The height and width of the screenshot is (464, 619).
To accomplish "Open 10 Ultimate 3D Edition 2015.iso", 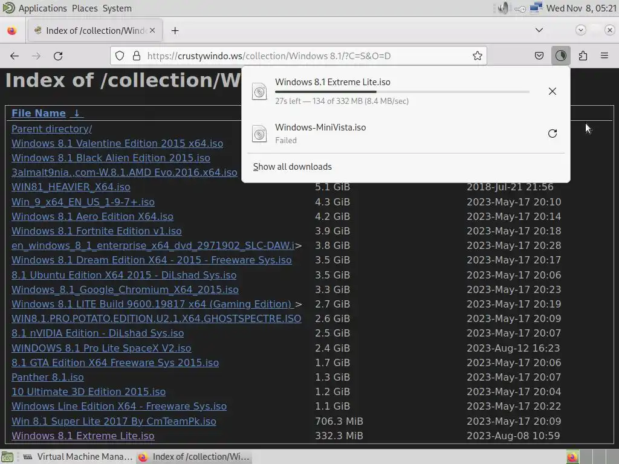I will (88, 392).
